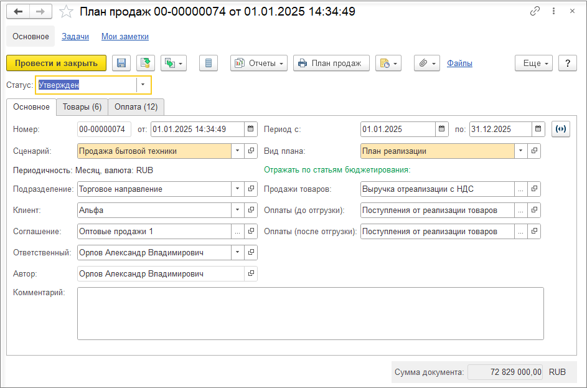The height and width of the screenshot is (388, 587).
Task: Choose Продажи товаров article via ellipsis
Action: tap(521, 189)
